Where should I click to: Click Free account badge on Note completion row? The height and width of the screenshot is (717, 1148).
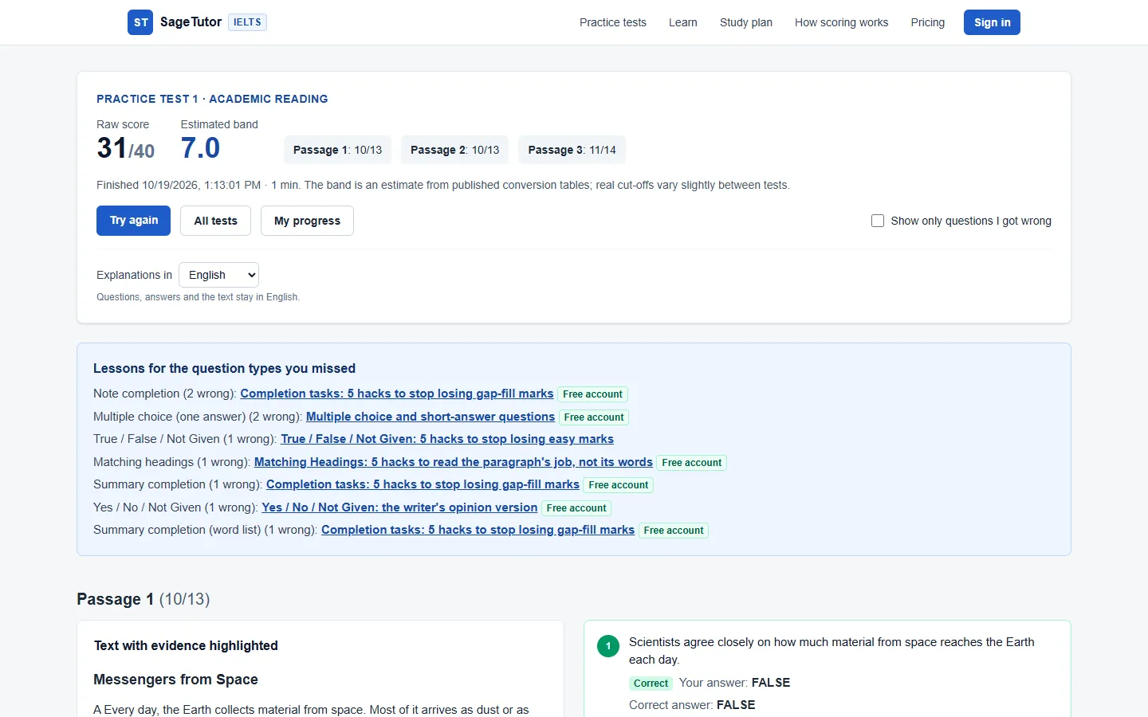point(592,394)
